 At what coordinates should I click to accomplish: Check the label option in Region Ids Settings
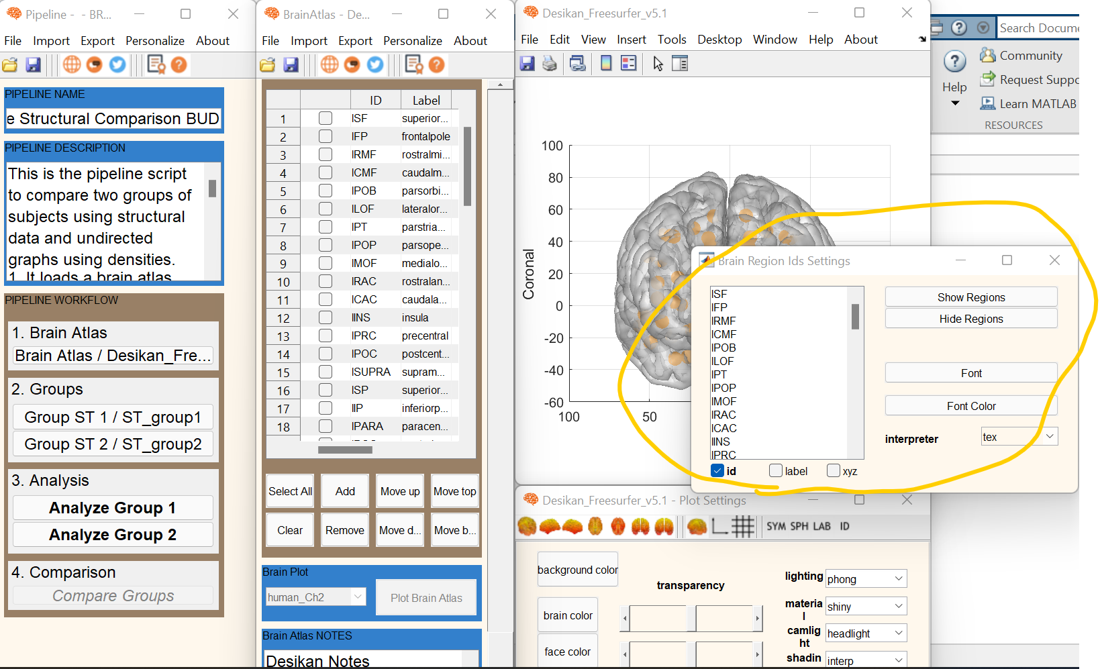pyautogui.click(x=776, y=470)
